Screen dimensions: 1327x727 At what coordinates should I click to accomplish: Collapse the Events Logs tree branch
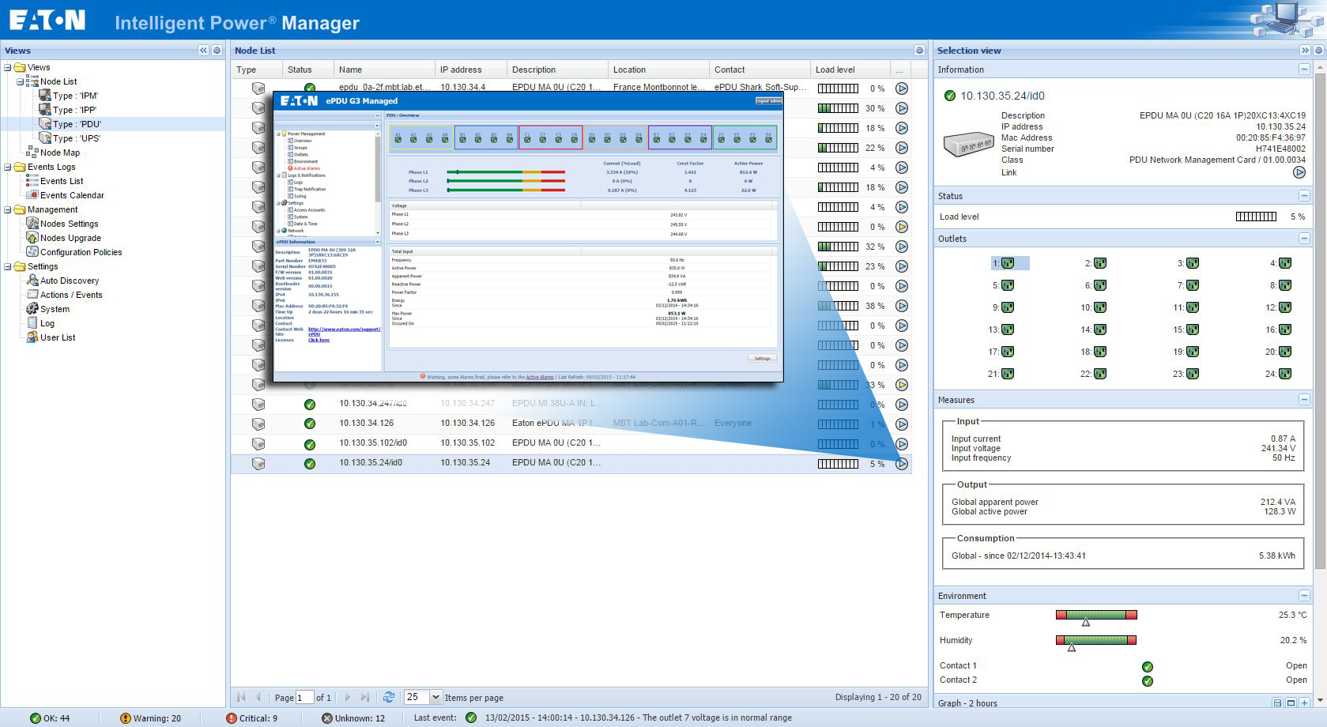8,167
